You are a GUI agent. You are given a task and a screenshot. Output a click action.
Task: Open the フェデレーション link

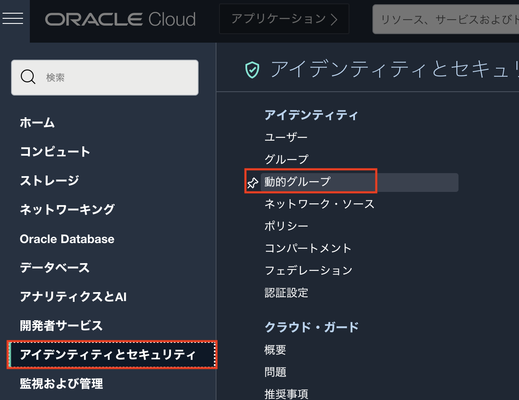tap(309, 270)
